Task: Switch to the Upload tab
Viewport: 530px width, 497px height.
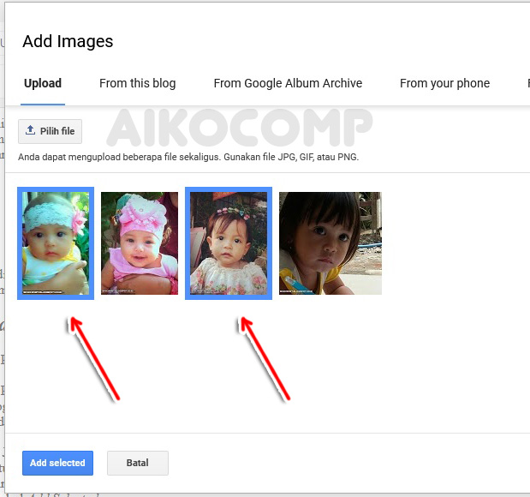Action: tap(43, 83)
